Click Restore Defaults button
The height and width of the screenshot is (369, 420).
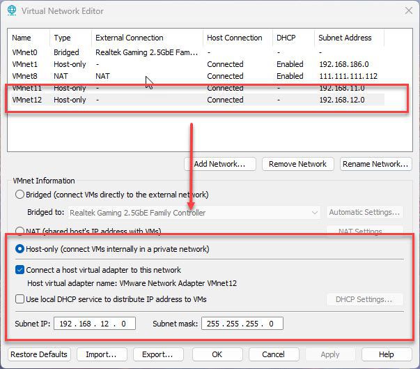39,354
